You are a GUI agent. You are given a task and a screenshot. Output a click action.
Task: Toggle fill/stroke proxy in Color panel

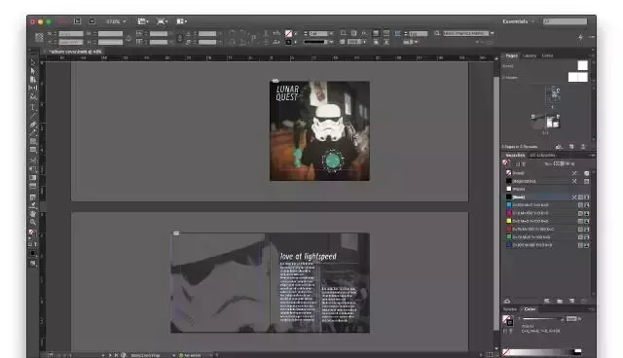(x=507, y=320)
